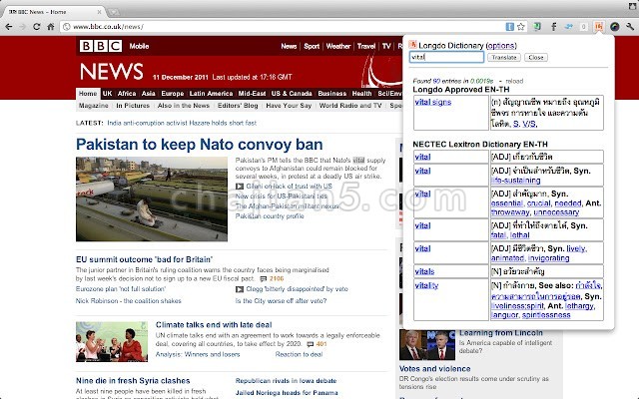Select the Home tab in BBC News nav
This screenshot has height=399, width=639.
point(88,94)
